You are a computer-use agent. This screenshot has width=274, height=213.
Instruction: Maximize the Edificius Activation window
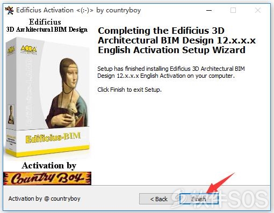[x=233, y=10]
